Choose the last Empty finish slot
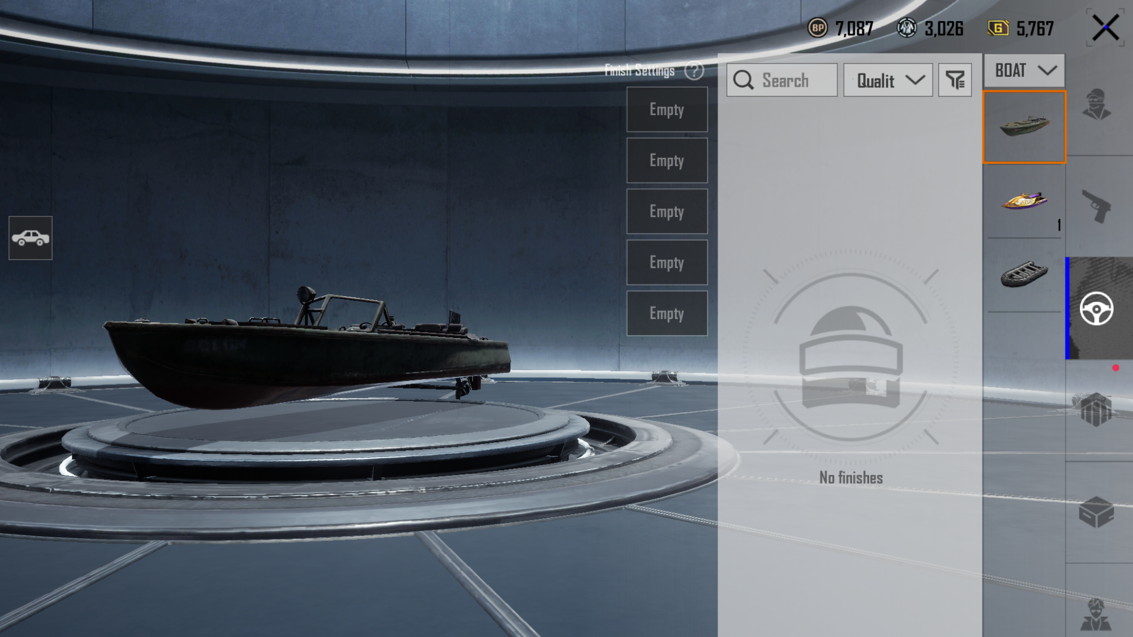Image resolution: width=1133 pixels, height=637 pixels. (x=667, y=313)
